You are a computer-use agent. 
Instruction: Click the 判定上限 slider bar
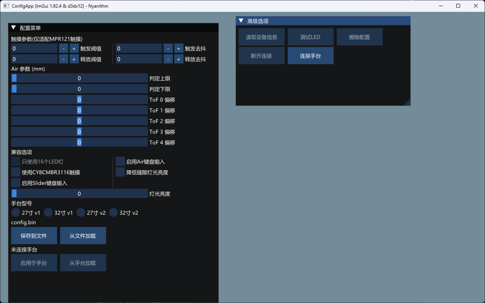(x=79, y=78)
